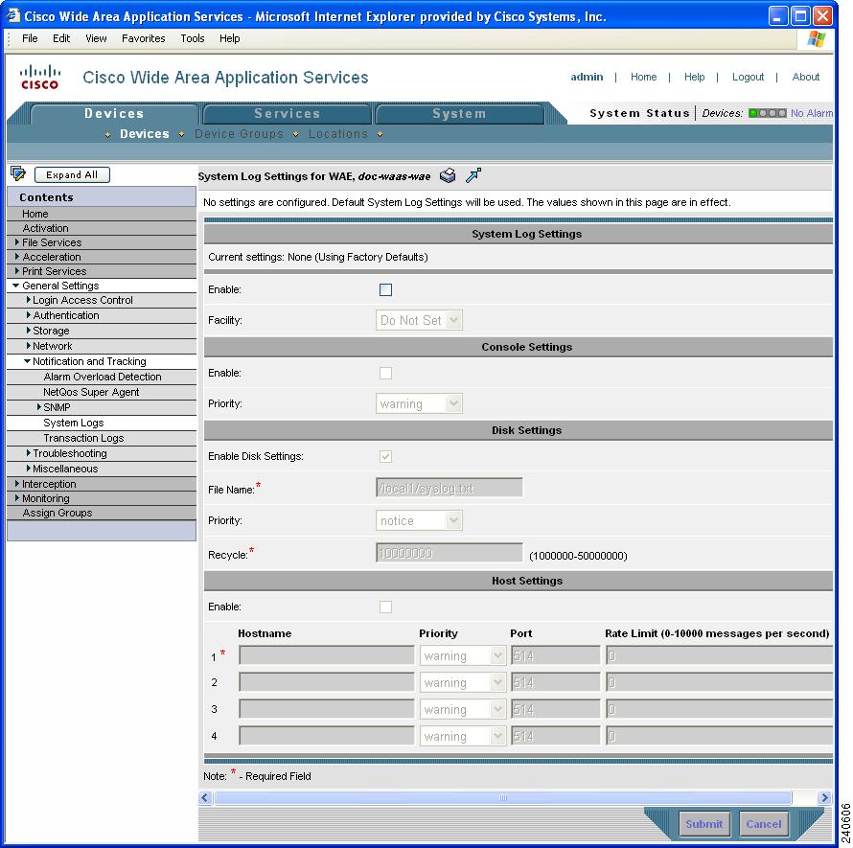Viewport: 853px width, 848px height.
Task: Expand the Miscellaneous node
Action: point(29,469)
